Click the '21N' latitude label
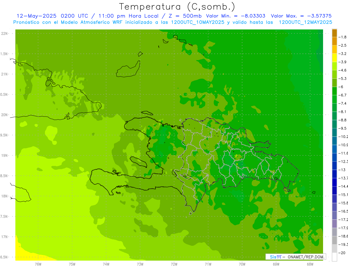 [x=4, y=74]
